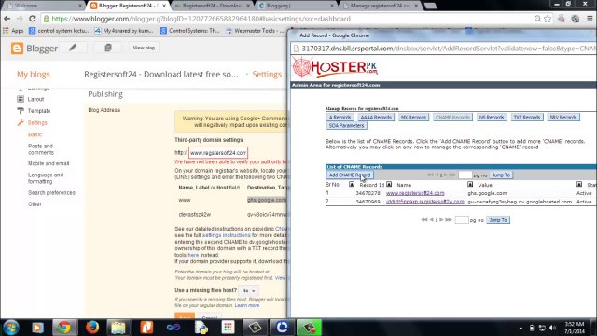597x336 pixels.
Task: Click the Chrome back arrow
Action: click(7, 19)
